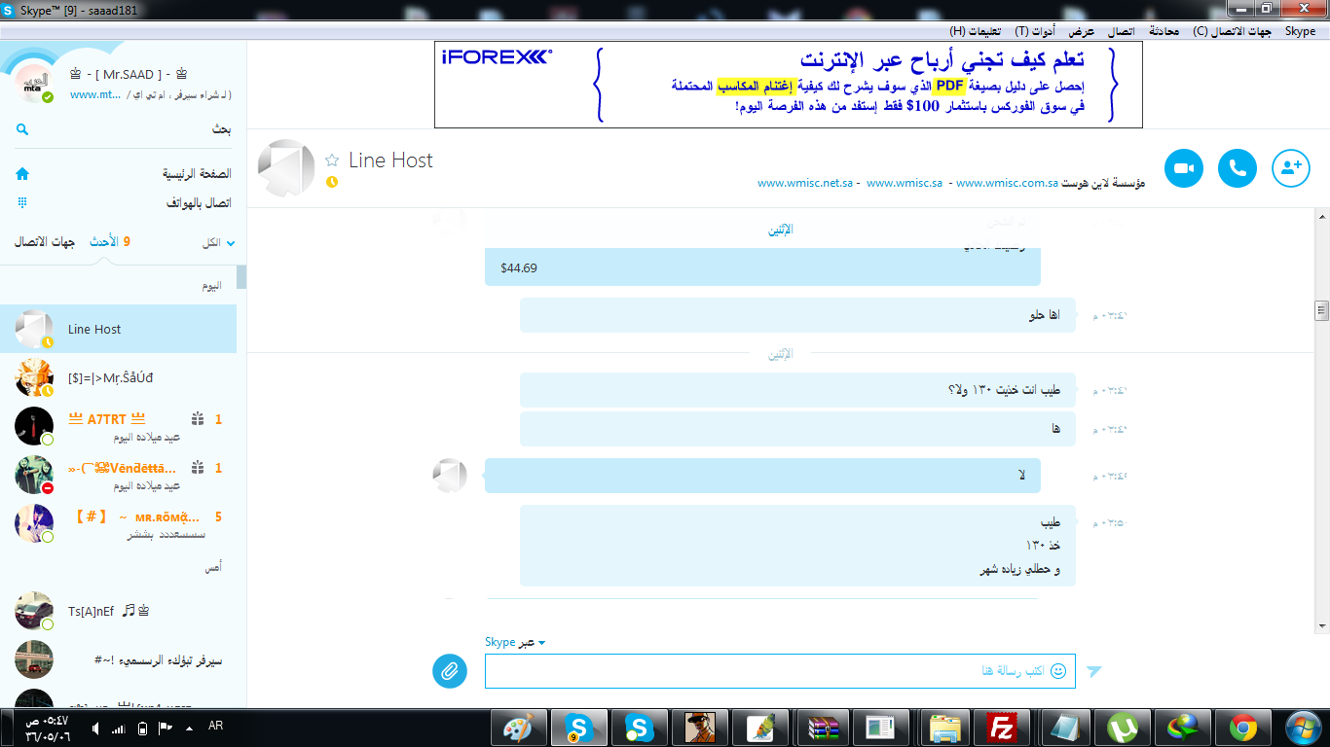Start a video call with Line Host
This screenshot has height=747, width=1330.
[x=1183, y=168]
